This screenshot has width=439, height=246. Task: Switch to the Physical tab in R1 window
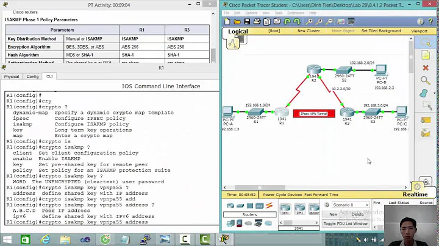click(x=12, y=76)
